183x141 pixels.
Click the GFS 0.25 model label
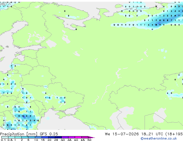coord(49,134)
